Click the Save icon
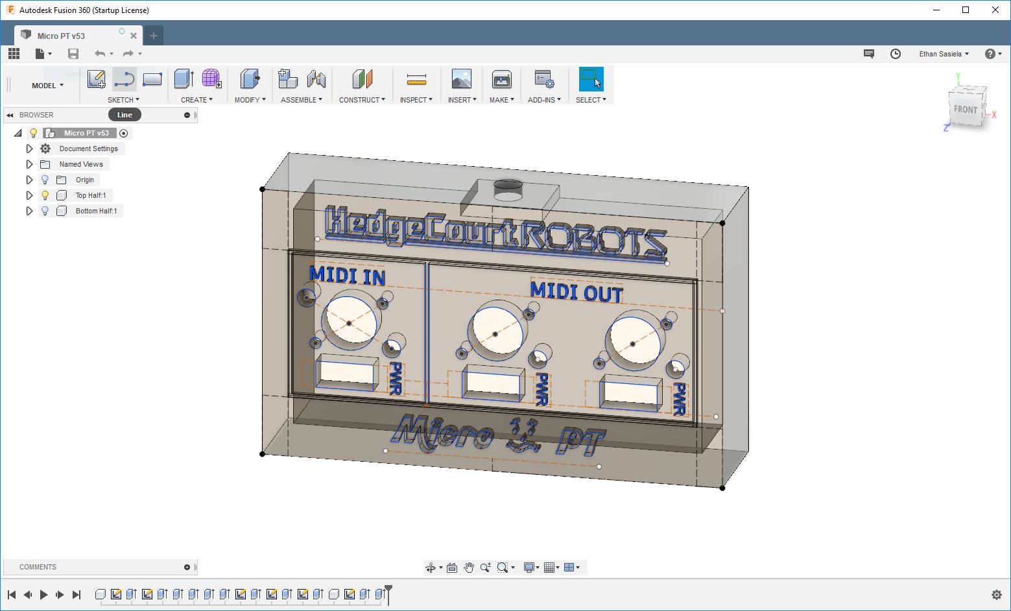 73,54
